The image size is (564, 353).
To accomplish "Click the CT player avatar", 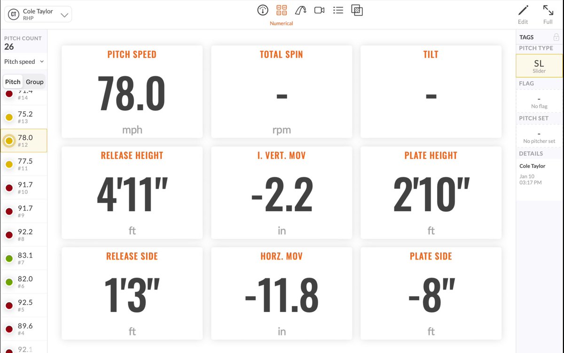I will [x=14, y=15].
